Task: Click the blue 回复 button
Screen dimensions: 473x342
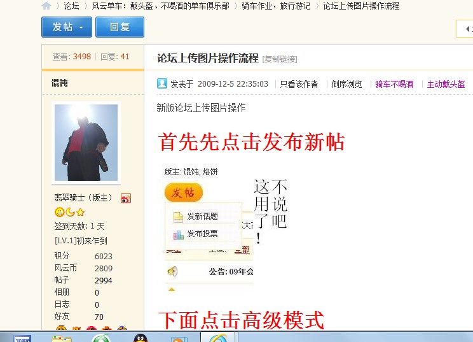Action: (x=120, y=27)
